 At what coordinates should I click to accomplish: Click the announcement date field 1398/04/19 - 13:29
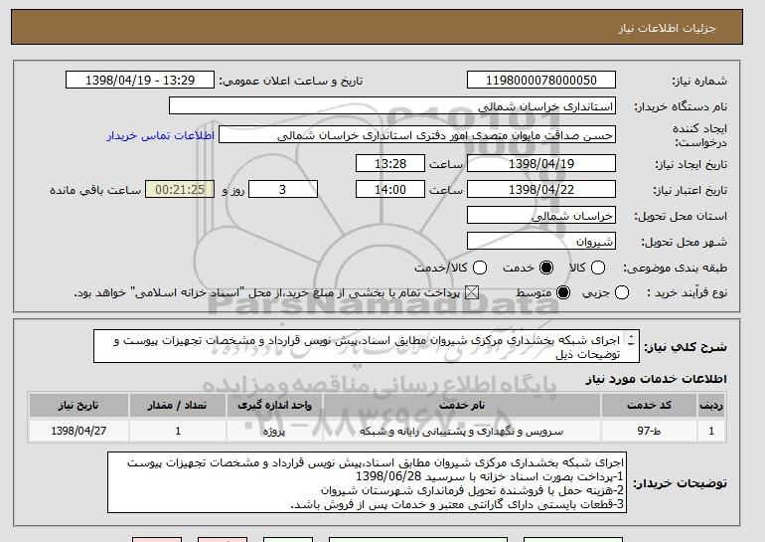coord(140,81)
